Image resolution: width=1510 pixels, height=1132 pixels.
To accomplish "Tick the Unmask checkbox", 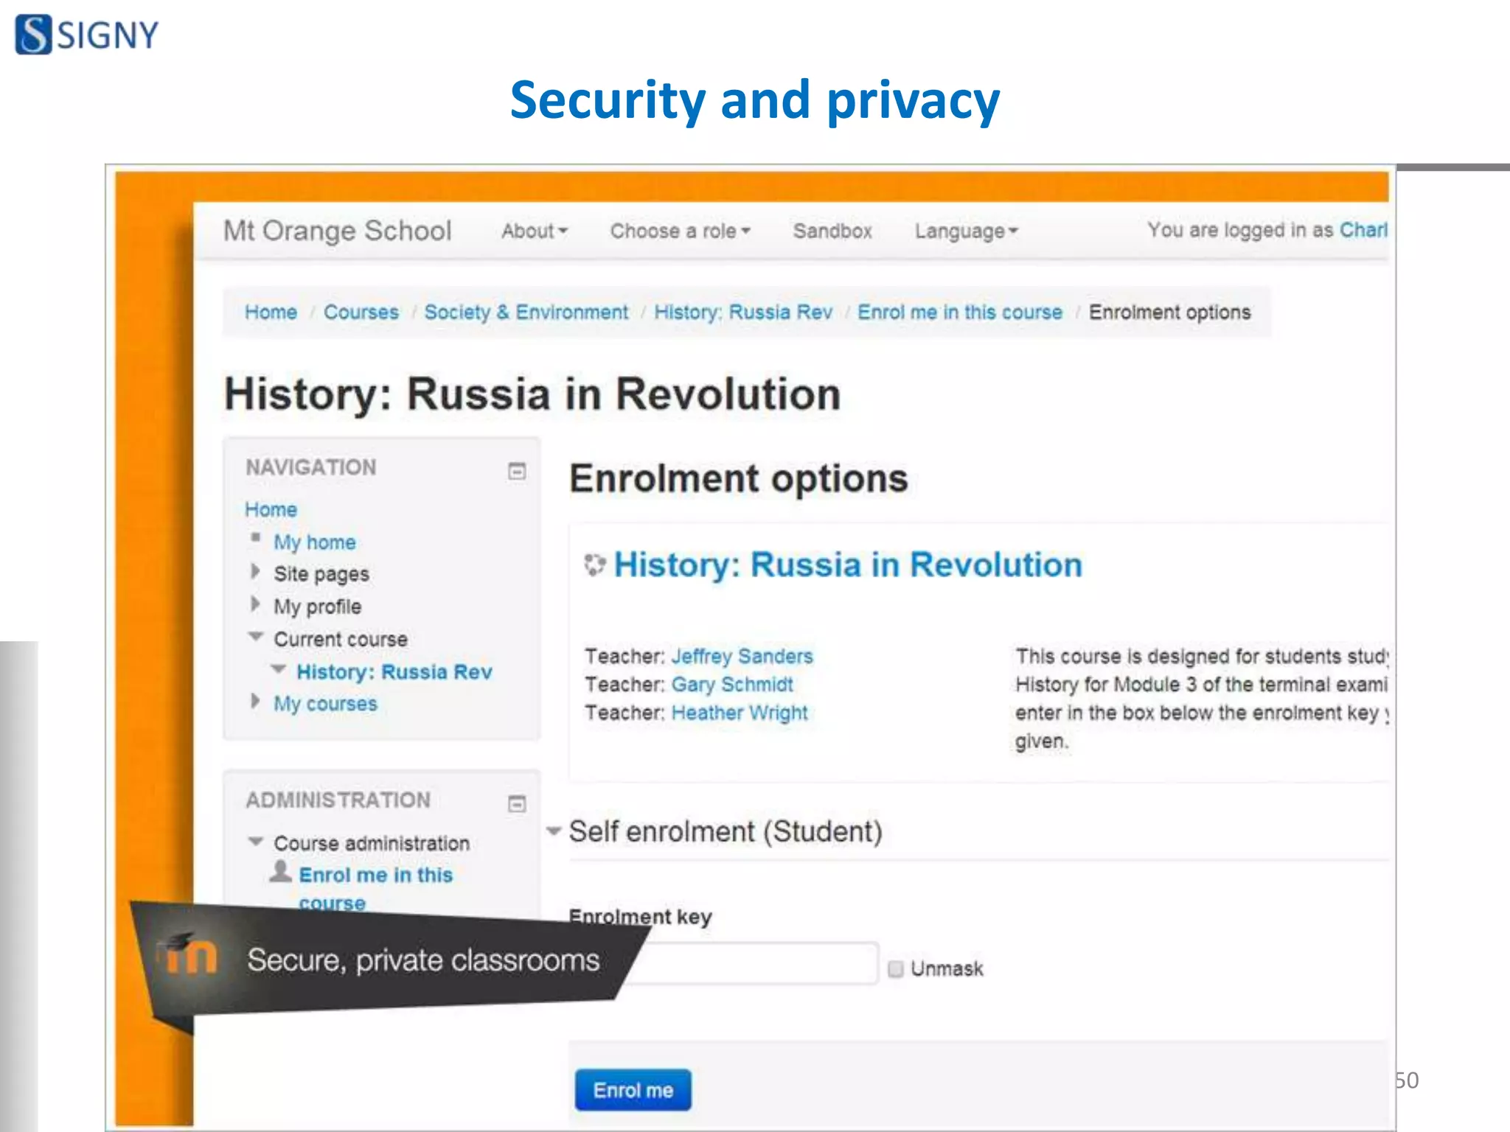I will (x=896, y=968).
